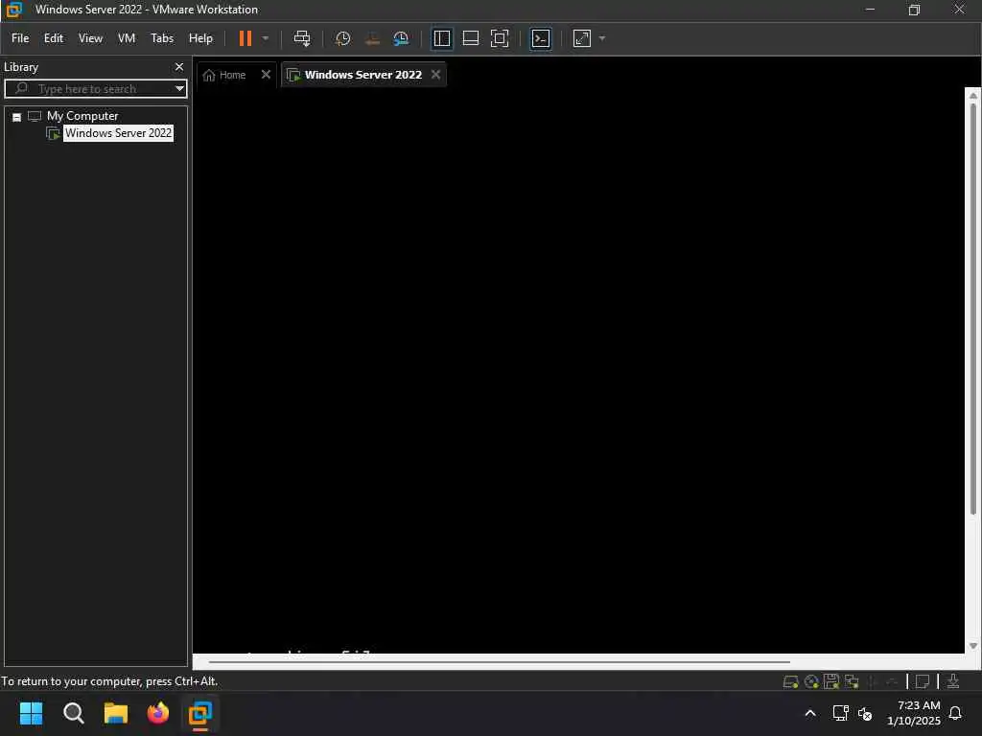Click the hard disk device status icon

(x=790, y=681)
